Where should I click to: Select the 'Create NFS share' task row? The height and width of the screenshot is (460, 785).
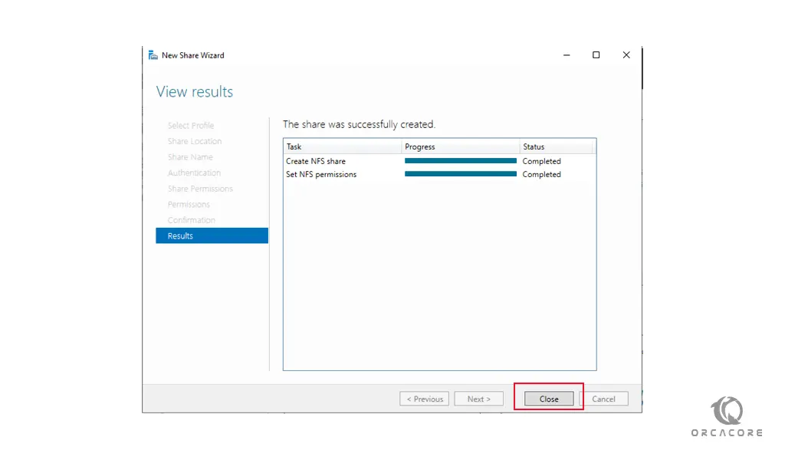[x=439, y=161]
